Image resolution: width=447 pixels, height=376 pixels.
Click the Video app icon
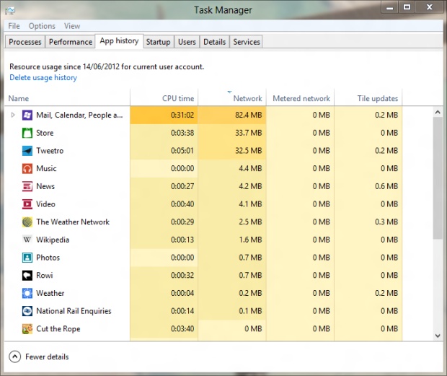[27, 204]
